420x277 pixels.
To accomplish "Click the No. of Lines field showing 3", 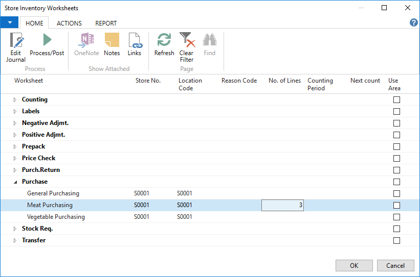I will click(282, 206).
